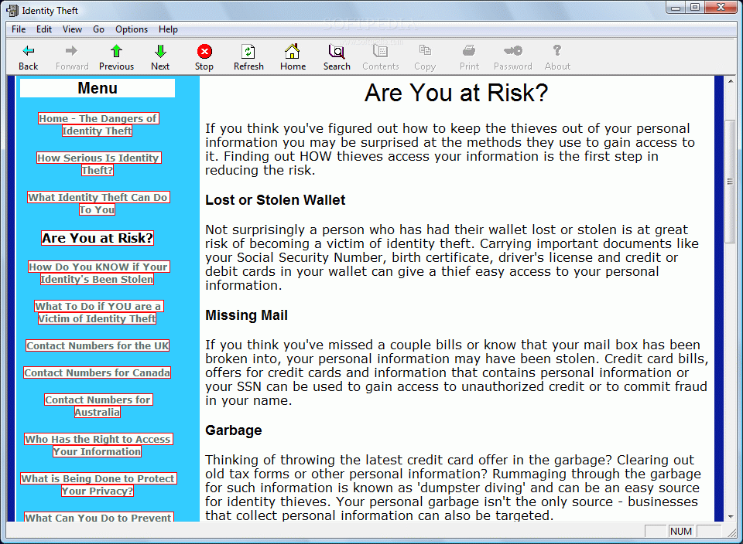Open the Edit menu
743x544 pixels.
[x=44, y=29]
